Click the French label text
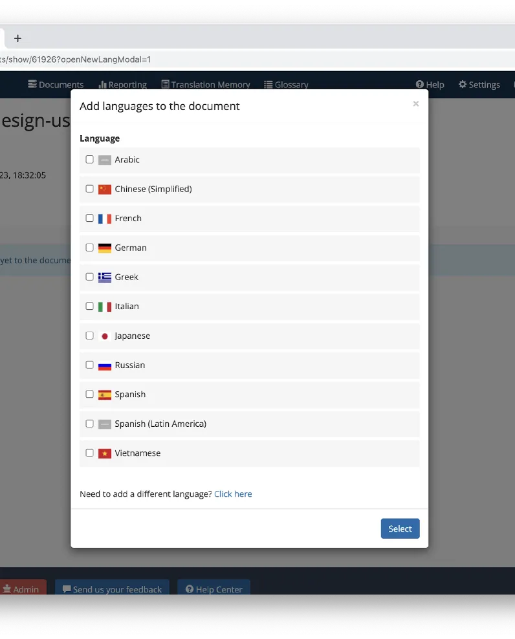The width and height of the screenshot is (515, 639). point(128,219)
